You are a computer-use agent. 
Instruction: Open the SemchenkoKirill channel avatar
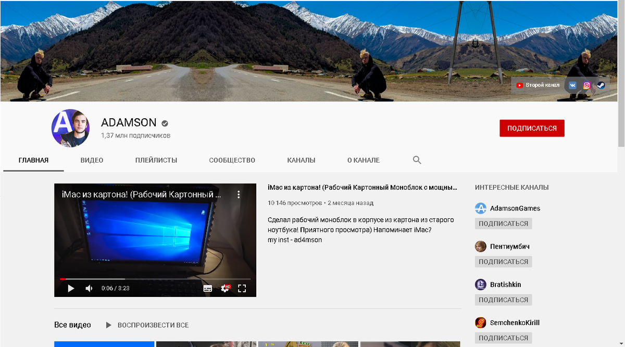(x=481, y=323)
